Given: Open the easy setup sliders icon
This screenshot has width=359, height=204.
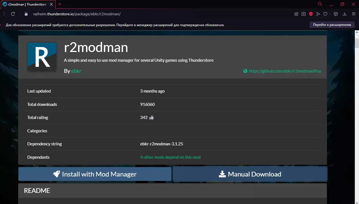Looking at the screenshot, I should pos(354,14).
